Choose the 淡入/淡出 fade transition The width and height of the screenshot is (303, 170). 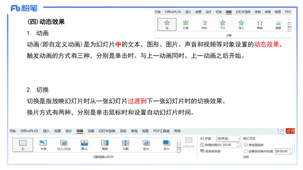[x=64, y=145]
